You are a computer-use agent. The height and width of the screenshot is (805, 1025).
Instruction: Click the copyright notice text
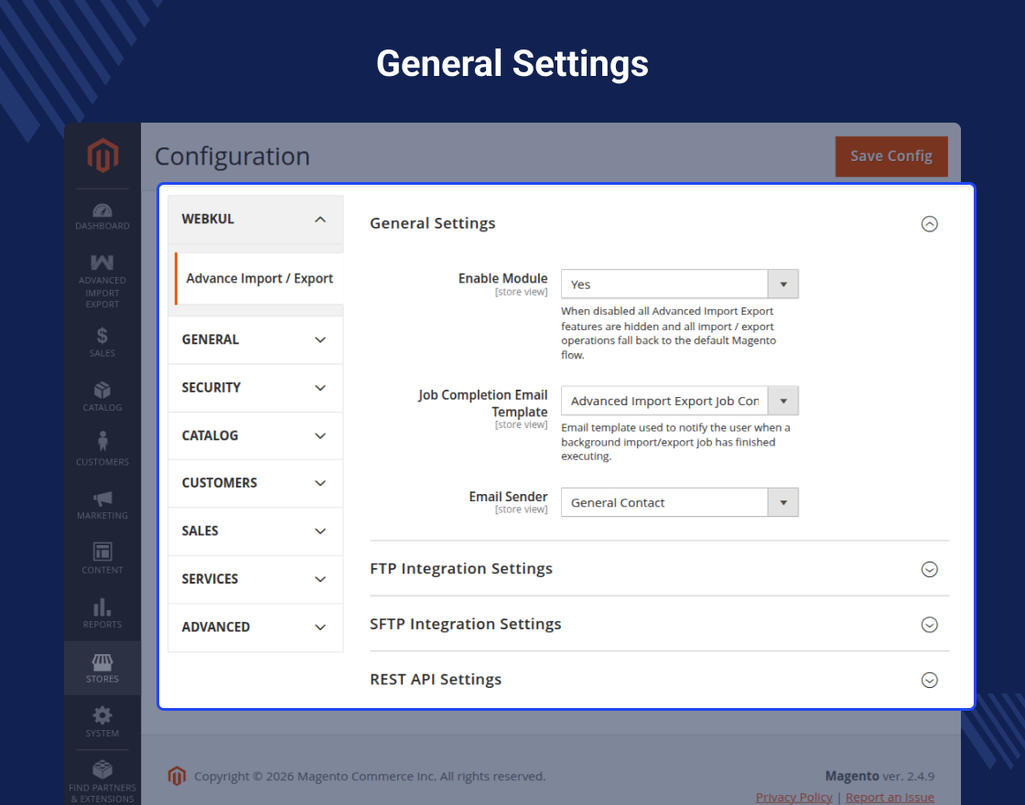pos(370,777)
